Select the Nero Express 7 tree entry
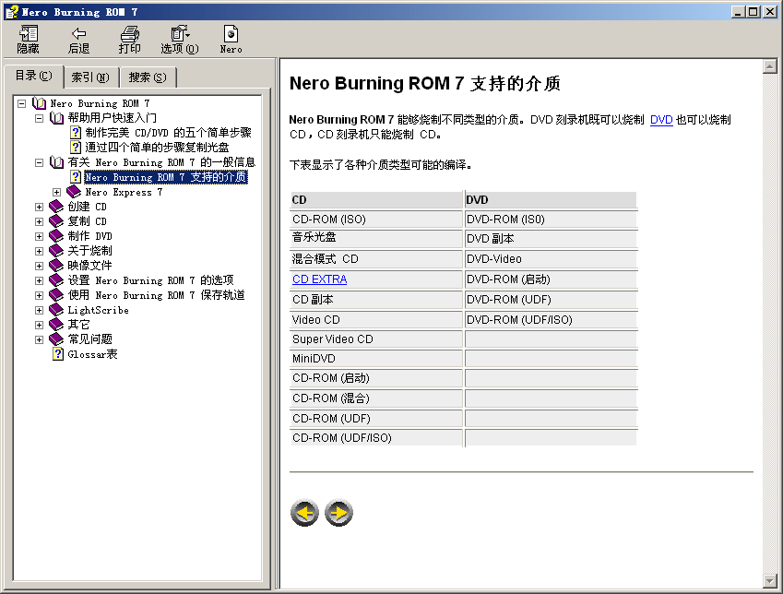 click(x=124, y=193)
